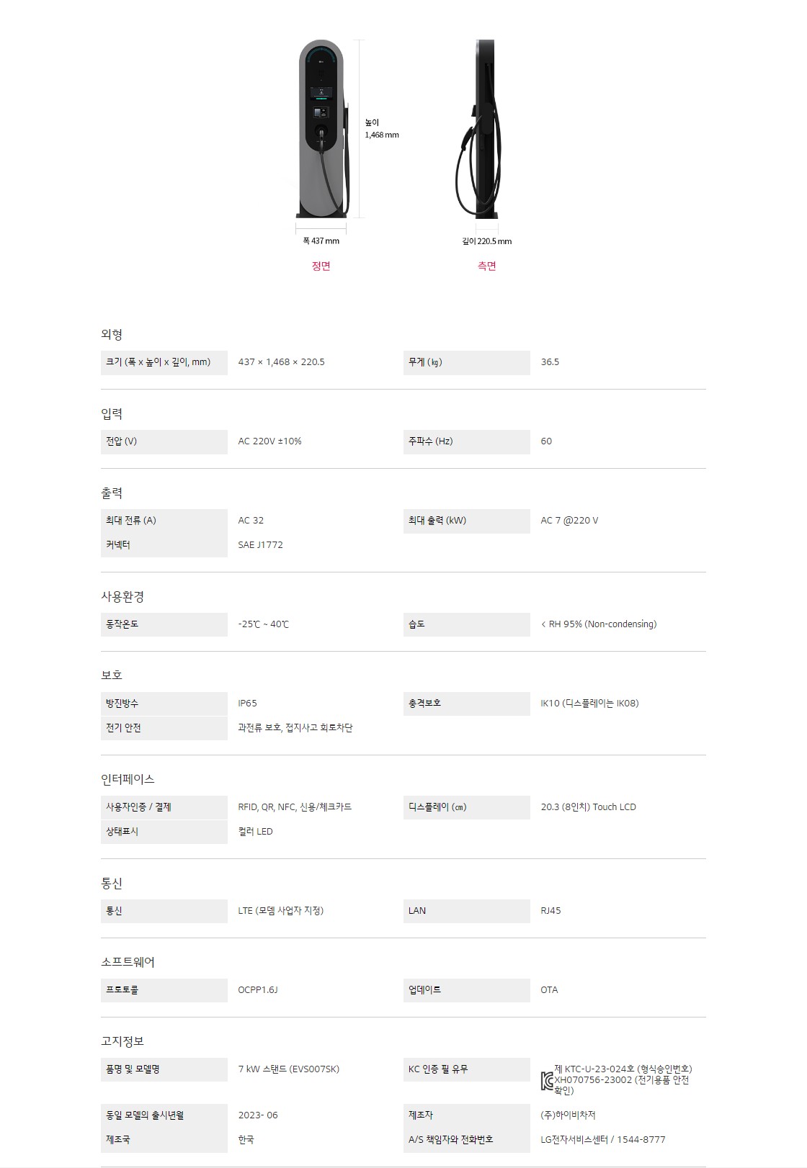Click the 사용환경 section heading

pyautogui.click(x=122, y=596)
